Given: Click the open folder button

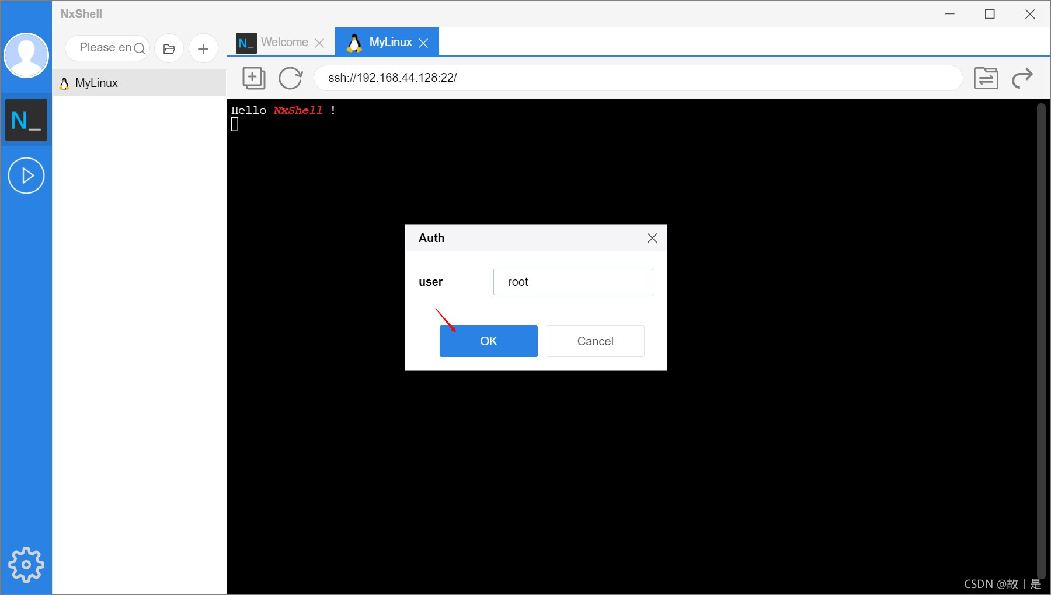Looking at the screenshot, I should [169, 48].
